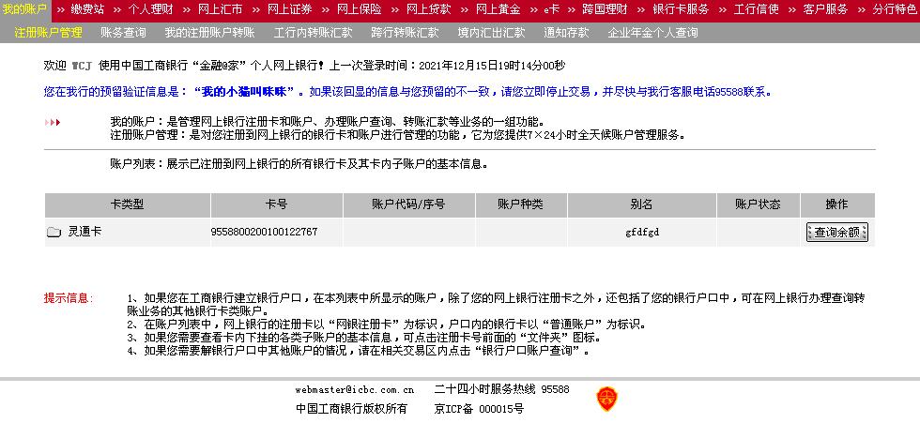
Task: Open the 缴费站 menu item
Action: pos(87,9)
